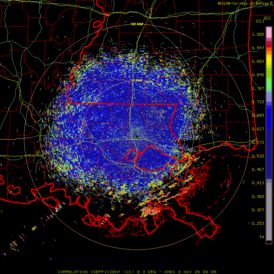This screenshot has height=274, width=274.
Task: Click the Correlation Coefficient KHDC caption
Action: coord(137,272)
